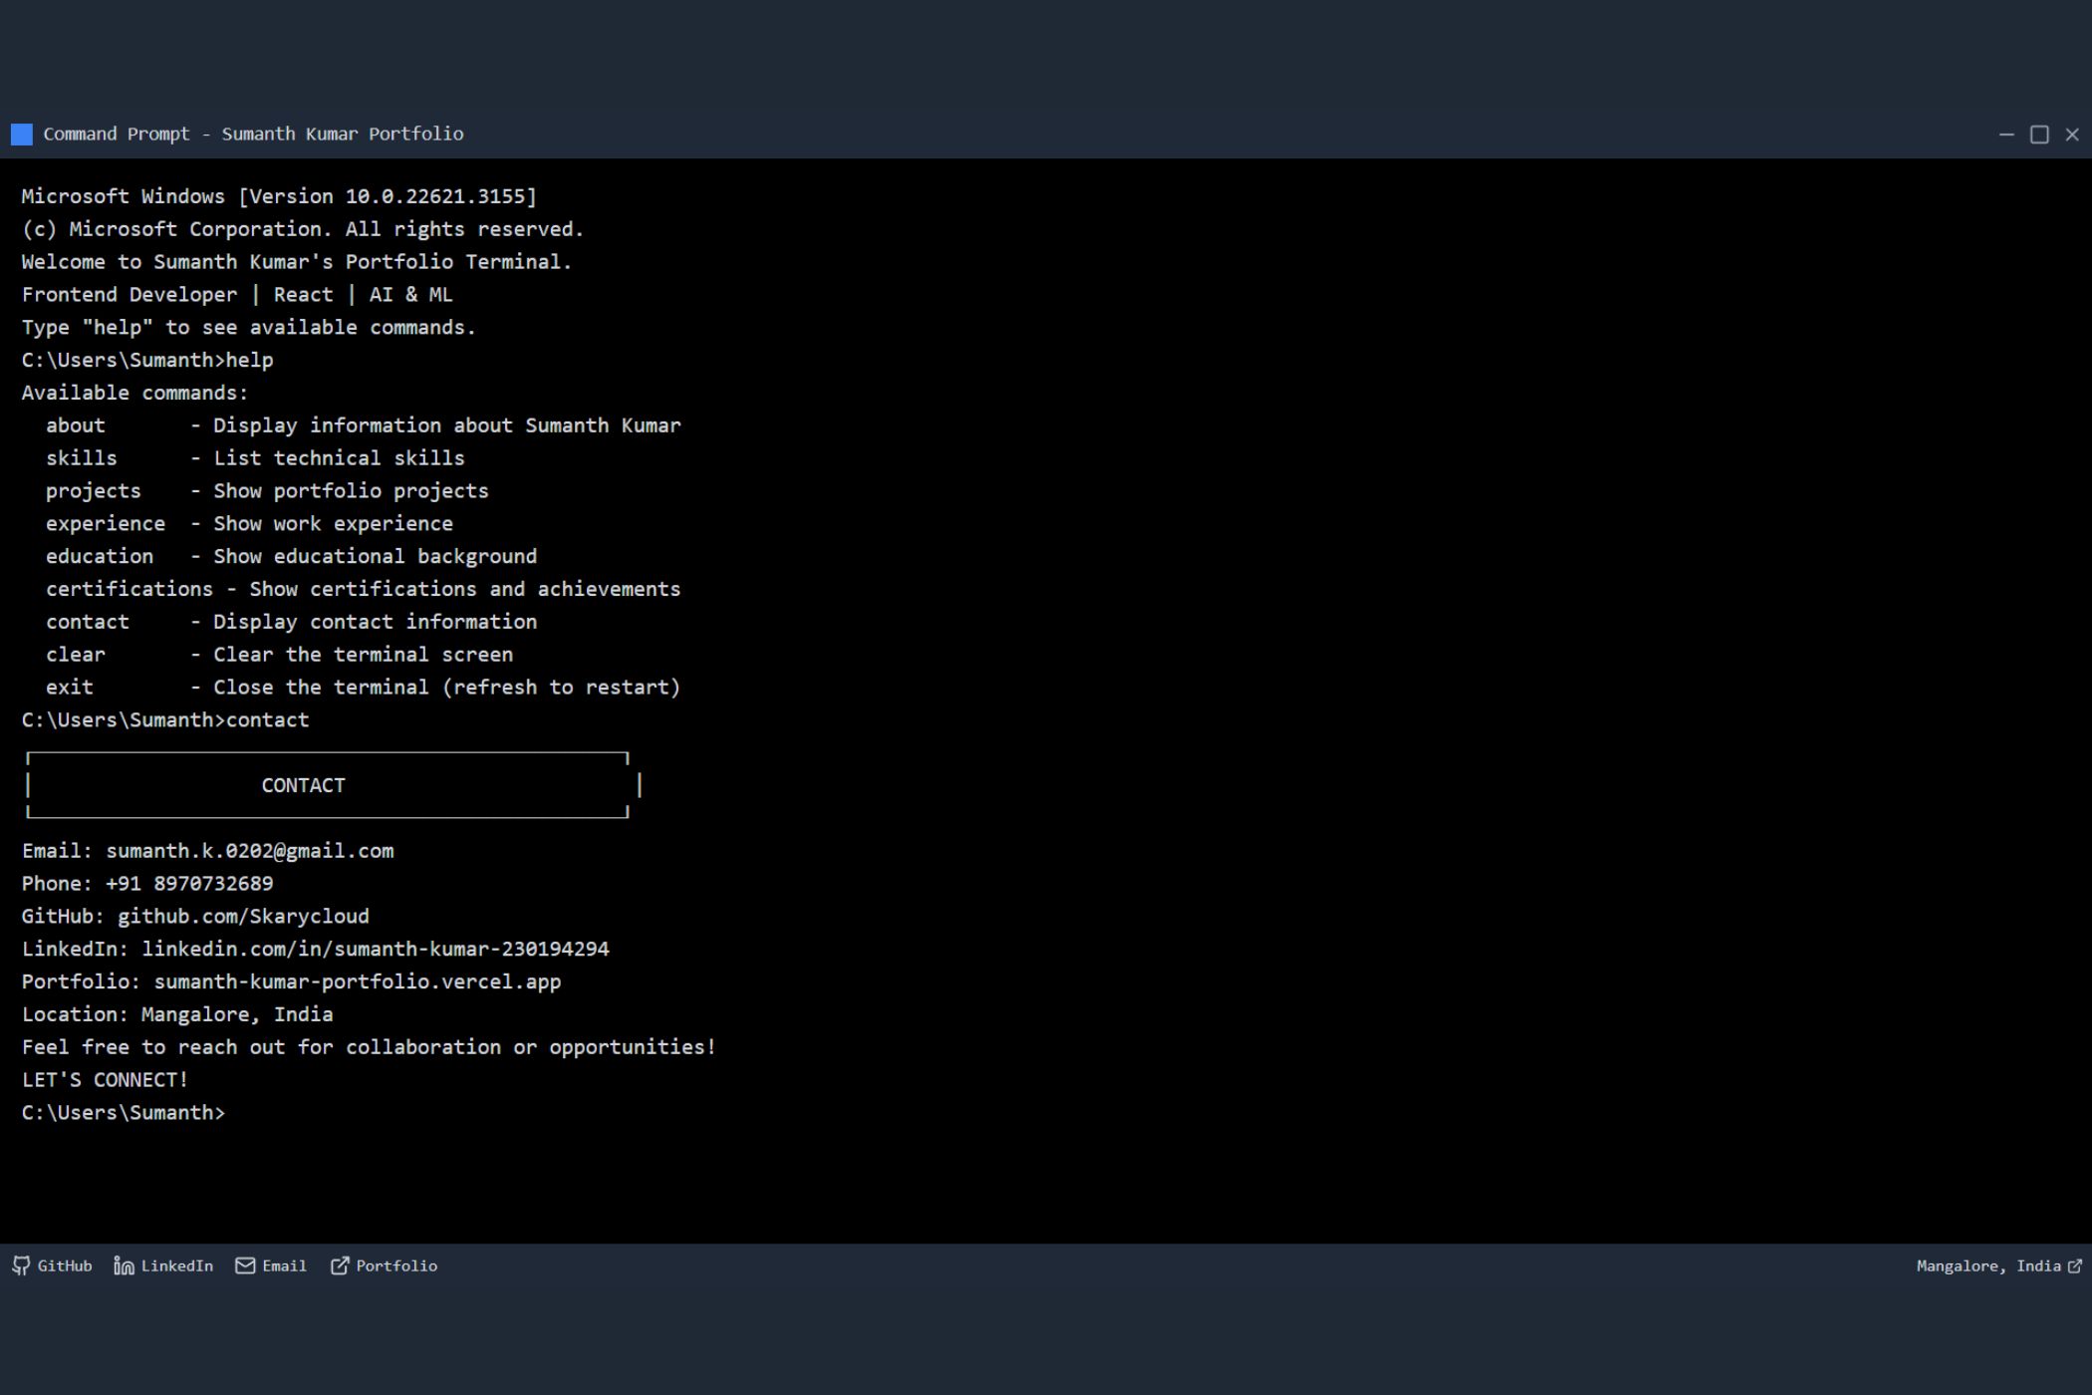The image size is (2092, 1395).
Task: Click the linkedin.com/in/sumanth-kumar-230194294 URL
Action: pos(375,949)
